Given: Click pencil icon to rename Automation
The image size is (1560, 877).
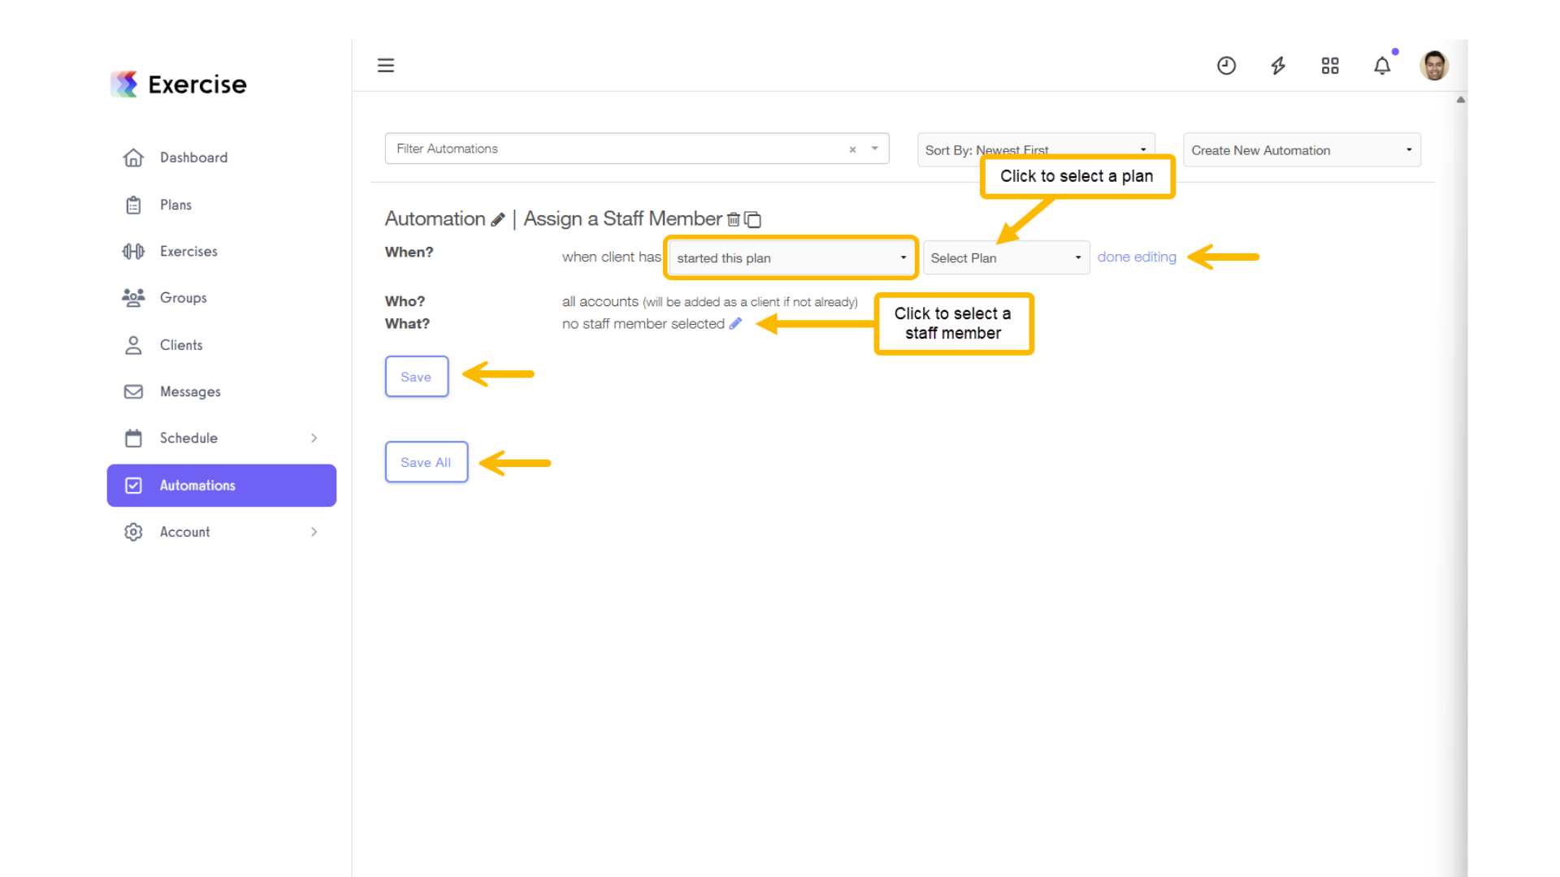Looking at the screenshot, I should click(x=498, y=219).
